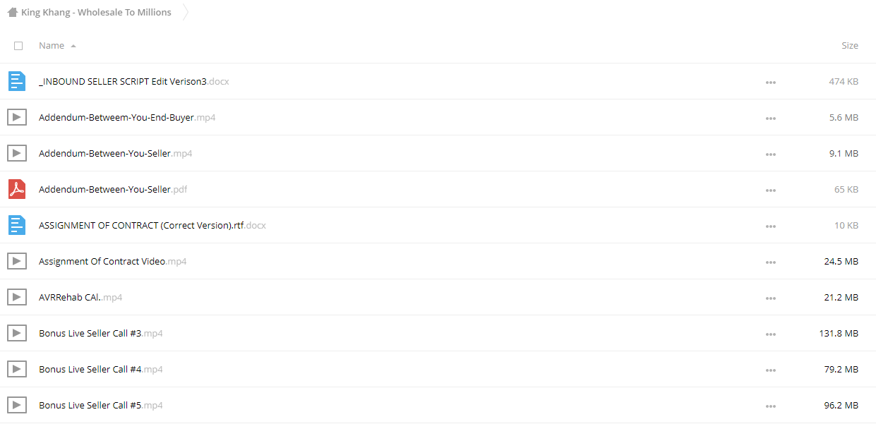The image size is (876, 424).
Task: Click the PDF icon for Addendum-Between-You-Seller
Action: pyautogui.click(x=17, y=189)
